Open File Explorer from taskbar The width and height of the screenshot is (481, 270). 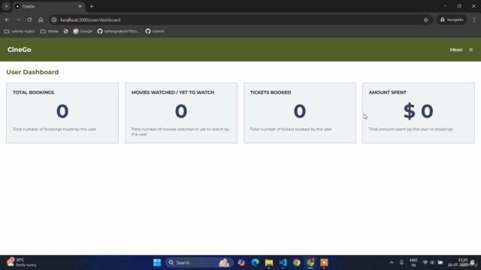269,262
